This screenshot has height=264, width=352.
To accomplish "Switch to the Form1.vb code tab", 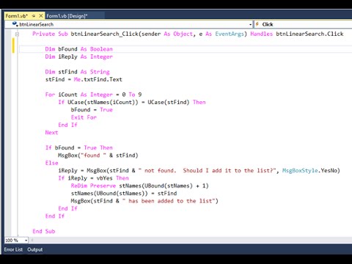I will click(x=16, y=16).
